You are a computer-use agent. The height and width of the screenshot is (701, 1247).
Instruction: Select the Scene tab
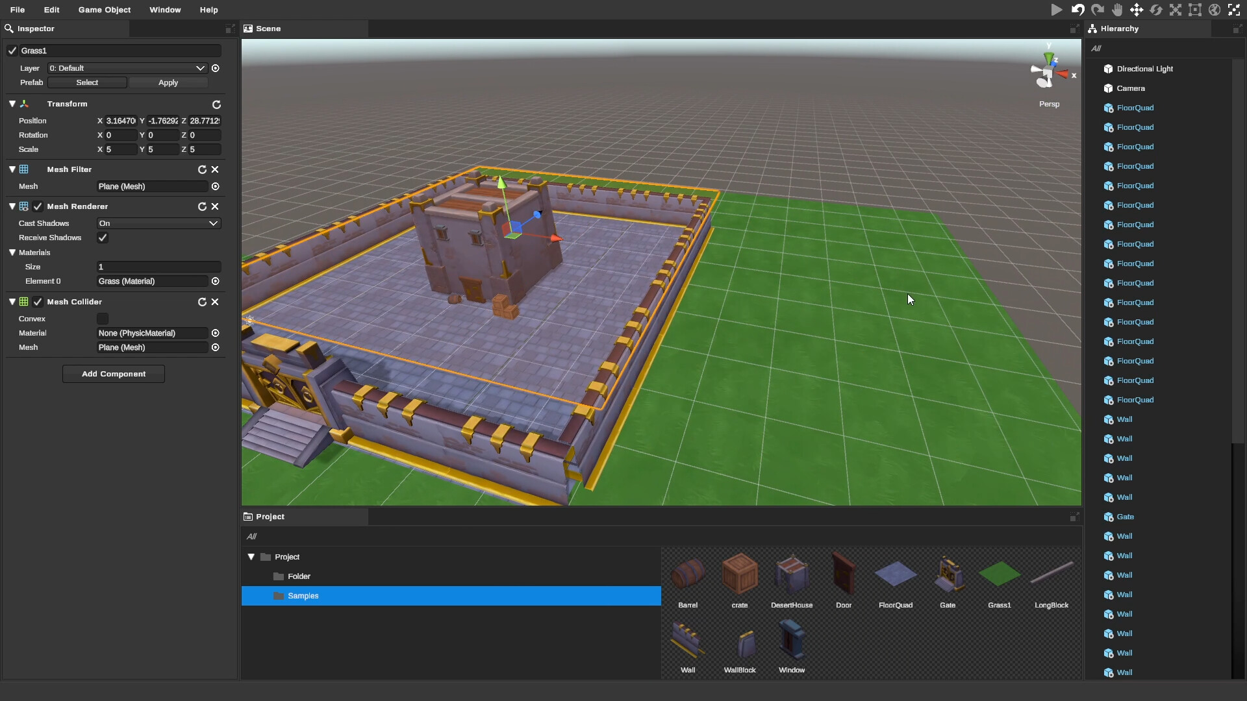(268, 29)
